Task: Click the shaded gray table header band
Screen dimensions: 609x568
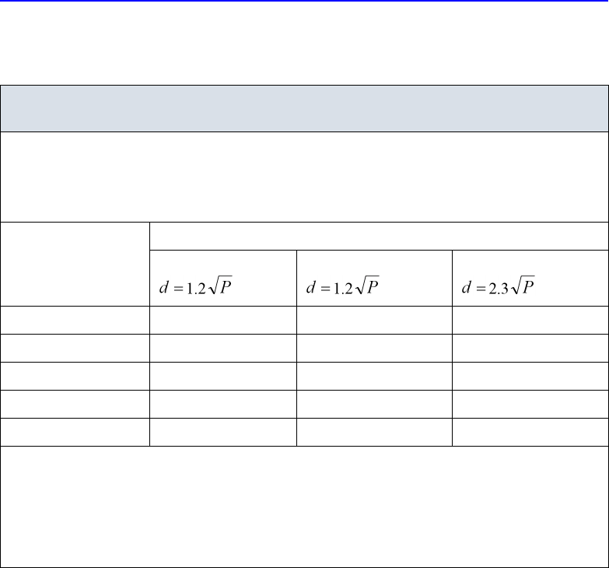Action: pyautogui.click(x=304, y=109)
